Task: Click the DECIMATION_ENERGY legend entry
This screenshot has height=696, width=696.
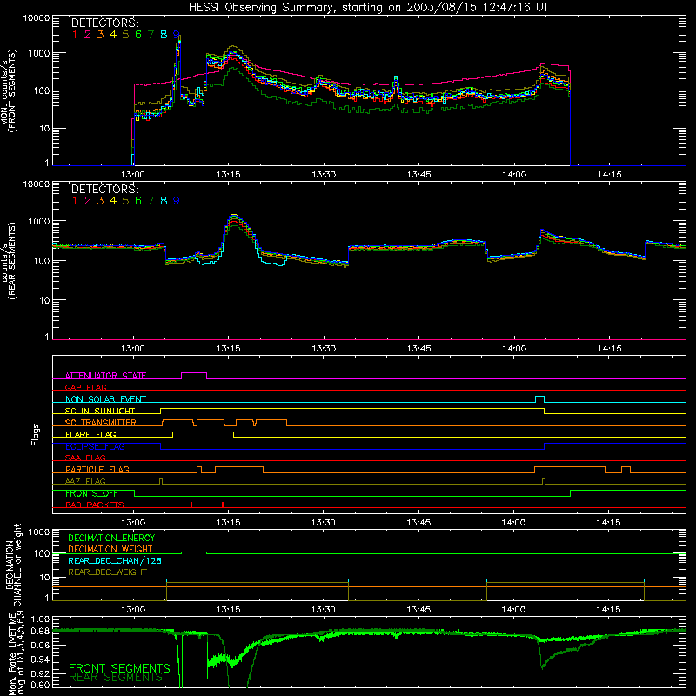Action: (x=111, y=538)
